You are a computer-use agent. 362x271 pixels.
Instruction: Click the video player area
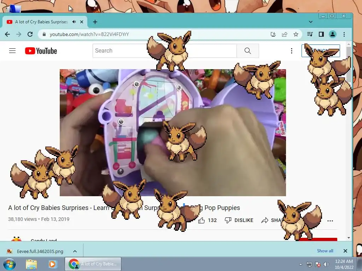173,133
